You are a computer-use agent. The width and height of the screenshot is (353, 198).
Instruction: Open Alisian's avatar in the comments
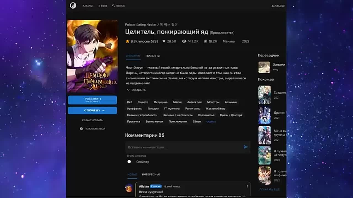tap(129, 188)
